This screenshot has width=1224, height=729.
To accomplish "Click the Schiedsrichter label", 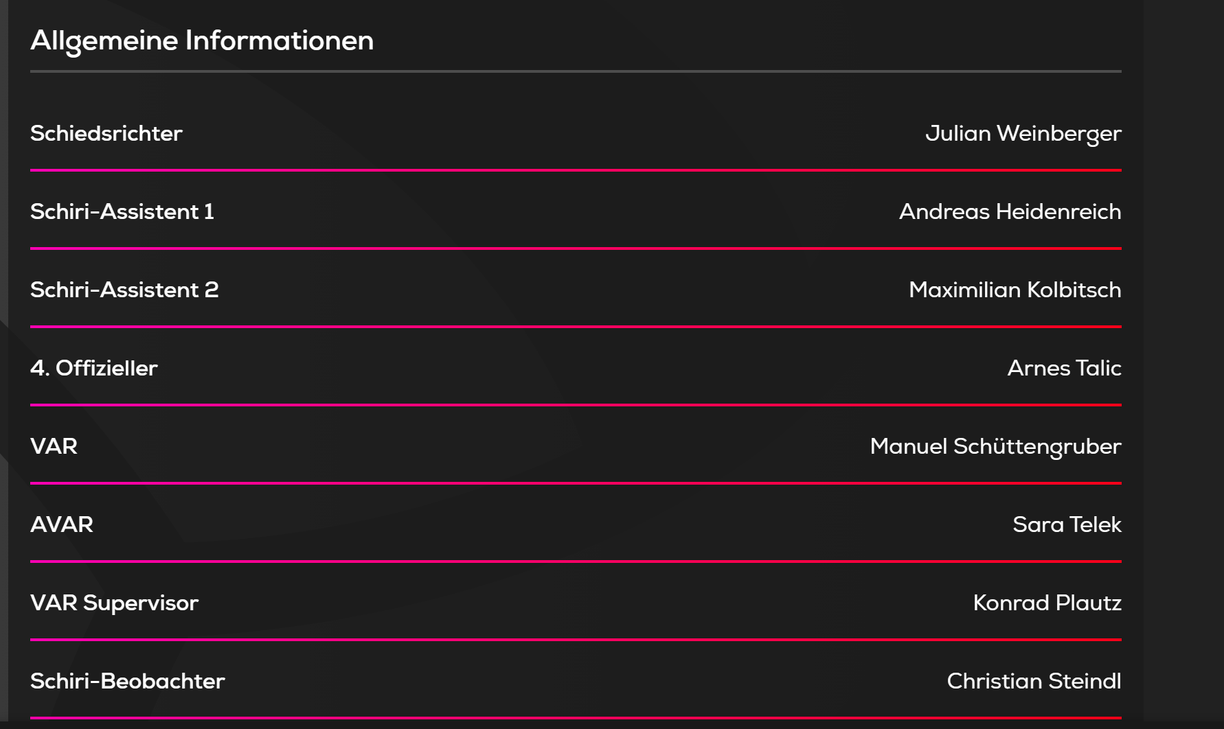I will (x=106, y=133).
